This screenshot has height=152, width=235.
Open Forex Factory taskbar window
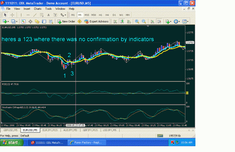tap(87, 143)
